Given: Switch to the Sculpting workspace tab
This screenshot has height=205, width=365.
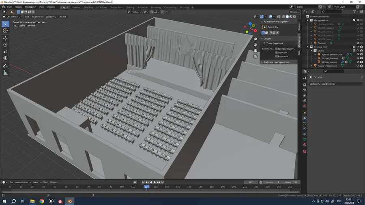Looking at the screenshot, I should 88,7.
